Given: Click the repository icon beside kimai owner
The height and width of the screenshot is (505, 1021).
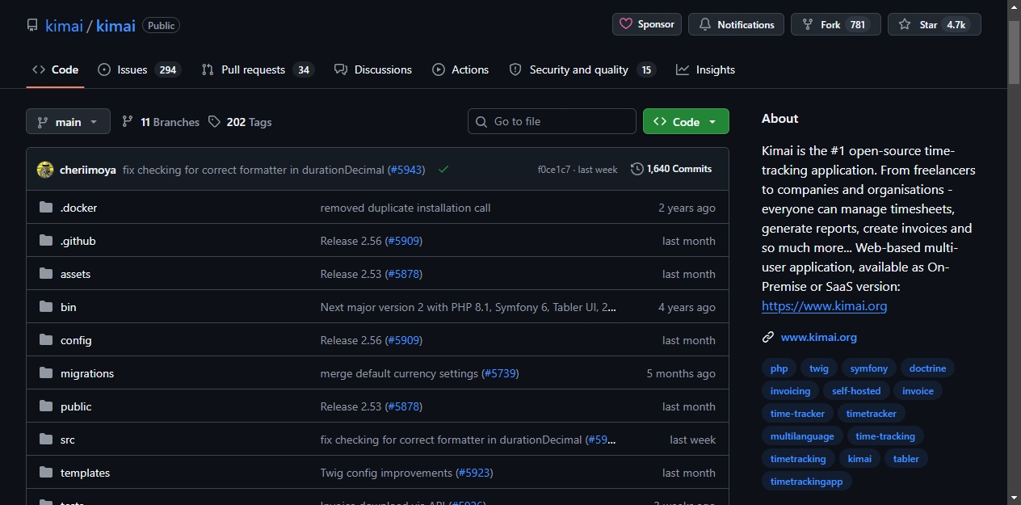Looking at the screenshot, I should click(32, 25).
